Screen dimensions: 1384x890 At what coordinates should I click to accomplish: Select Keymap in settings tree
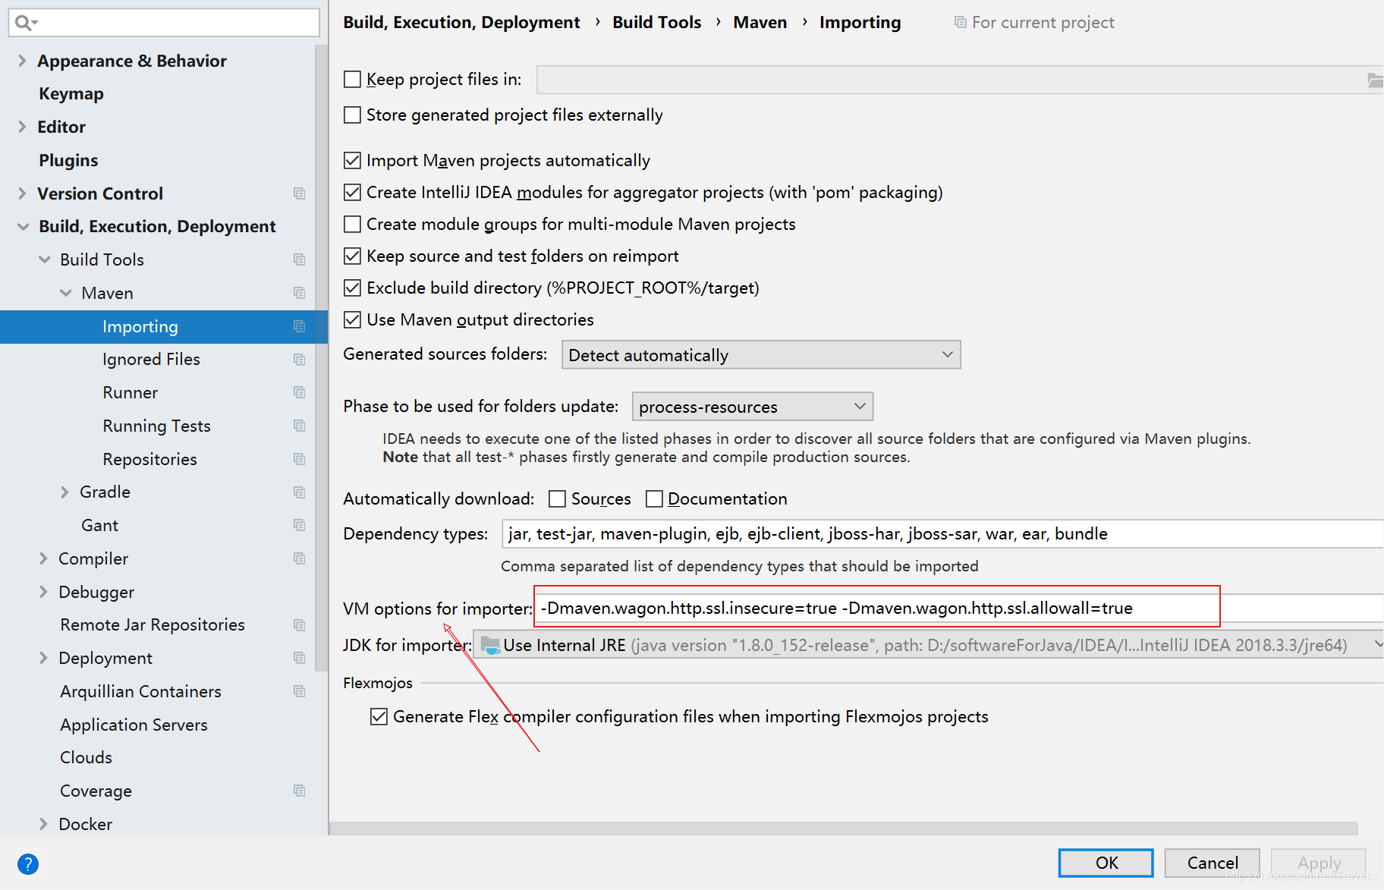[71, 94]
